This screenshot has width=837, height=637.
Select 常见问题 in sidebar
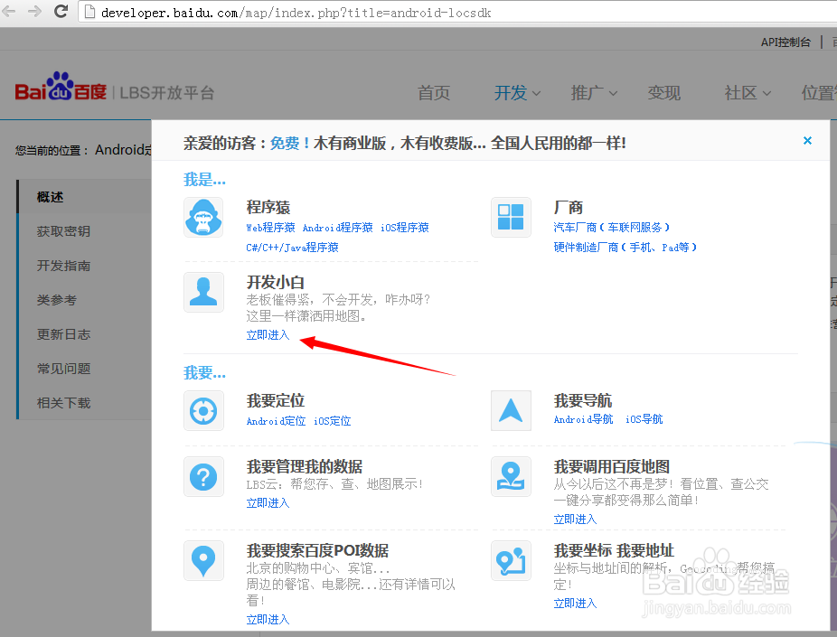click(84, 368)
